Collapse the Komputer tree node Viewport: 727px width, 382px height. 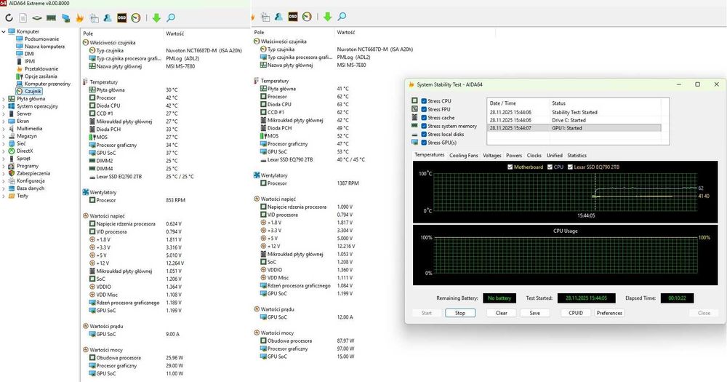click(4, 31)
